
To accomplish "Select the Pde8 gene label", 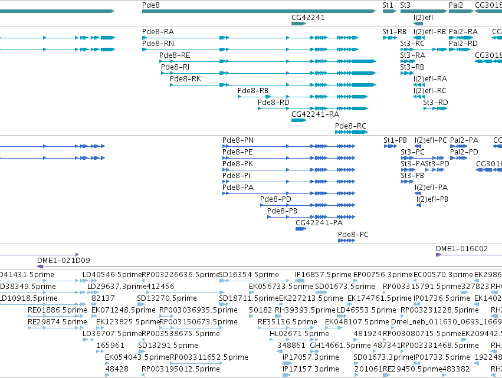I will (x=151, y=5).
